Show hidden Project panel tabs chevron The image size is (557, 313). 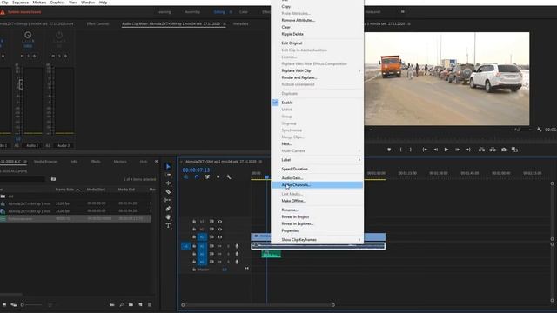[x=157, y=162]
